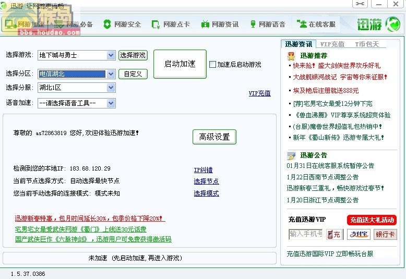
Task: Close the 迅游 window
Action: (x=396, y=4)
